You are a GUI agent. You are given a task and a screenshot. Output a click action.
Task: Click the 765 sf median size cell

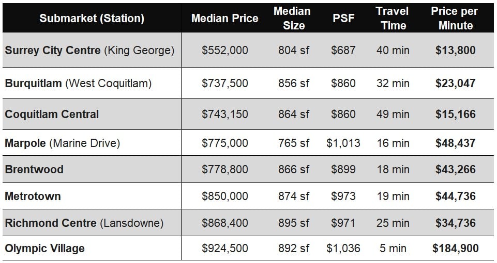tap(293, 143)
